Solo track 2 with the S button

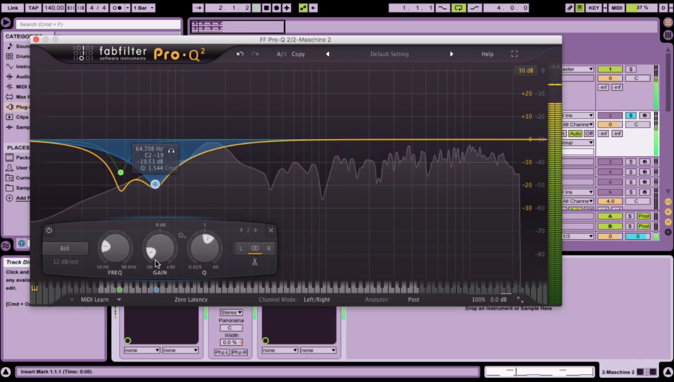(631, 115)
